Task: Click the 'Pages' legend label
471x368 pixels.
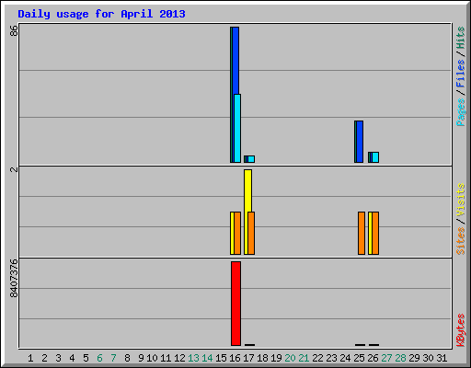Action: [461, 112]
